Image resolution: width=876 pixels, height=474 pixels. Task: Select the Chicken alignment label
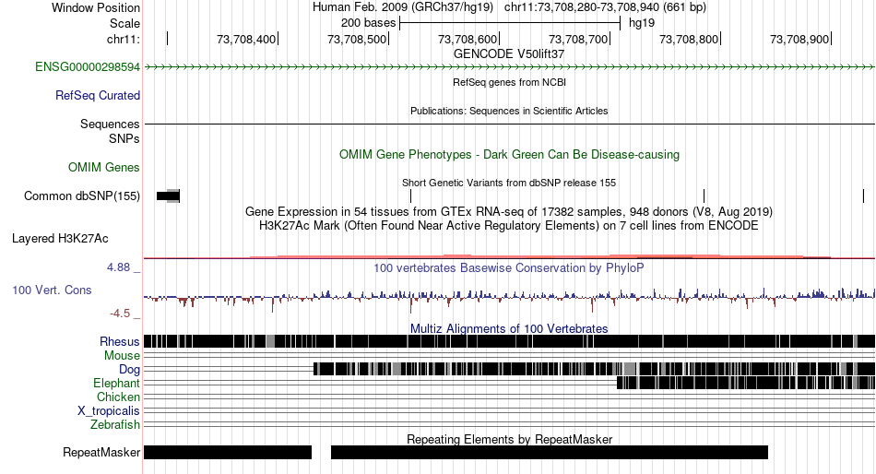pos(118,397)
